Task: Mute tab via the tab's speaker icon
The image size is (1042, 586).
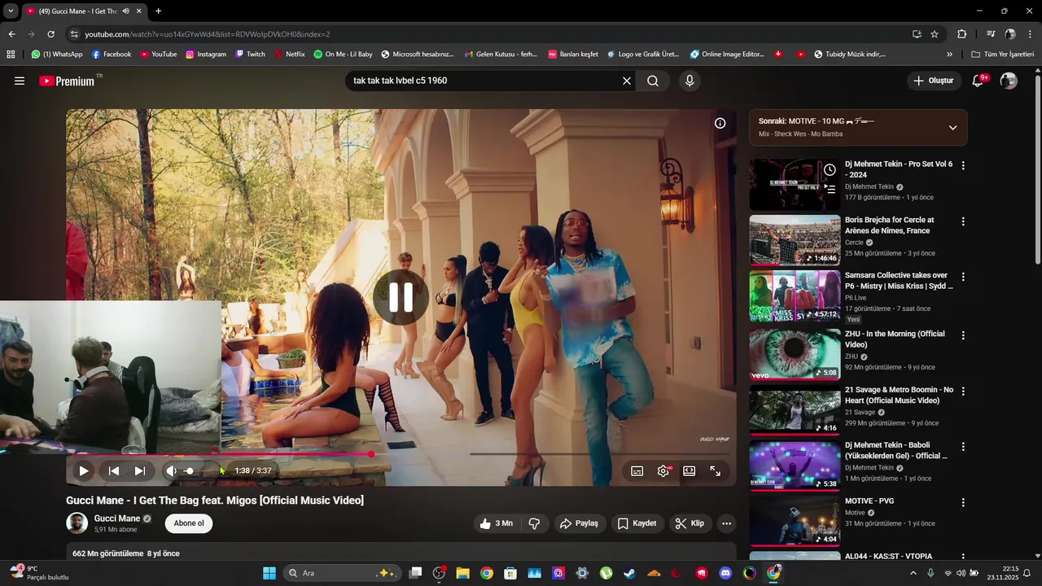Action: (x=125, y=11)
